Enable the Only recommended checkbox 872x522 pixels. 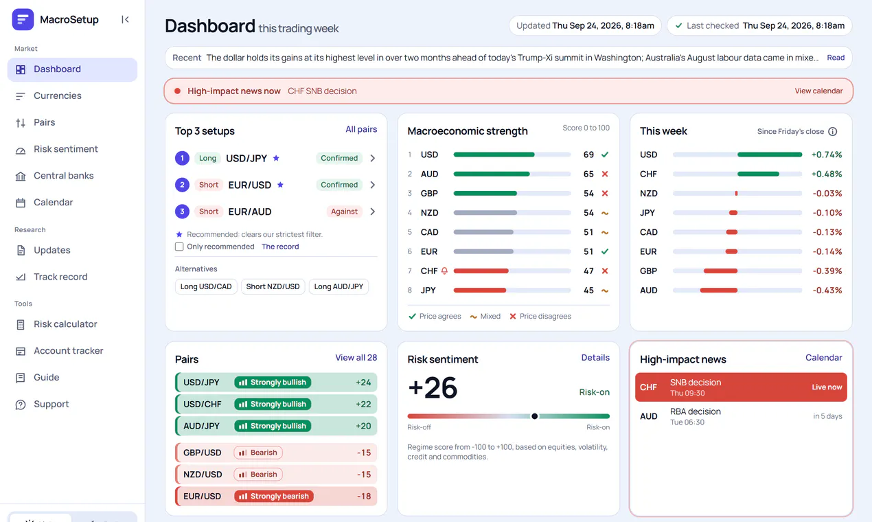179,247
